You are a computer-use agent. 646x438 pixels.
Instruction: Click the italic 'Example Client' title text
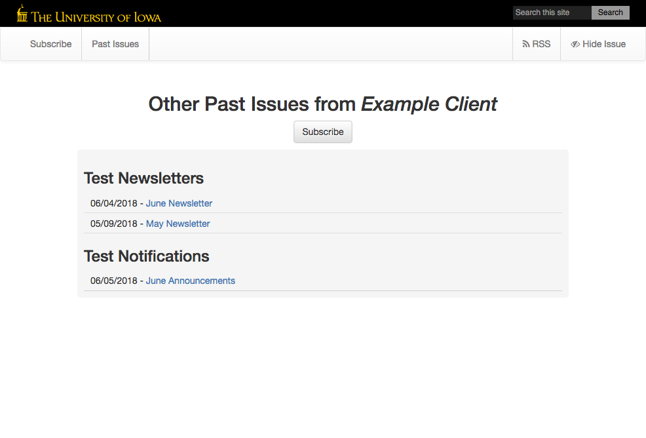[x=429, y=104]
